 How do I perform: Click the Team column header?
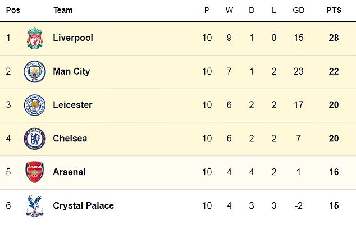point(63,10)
